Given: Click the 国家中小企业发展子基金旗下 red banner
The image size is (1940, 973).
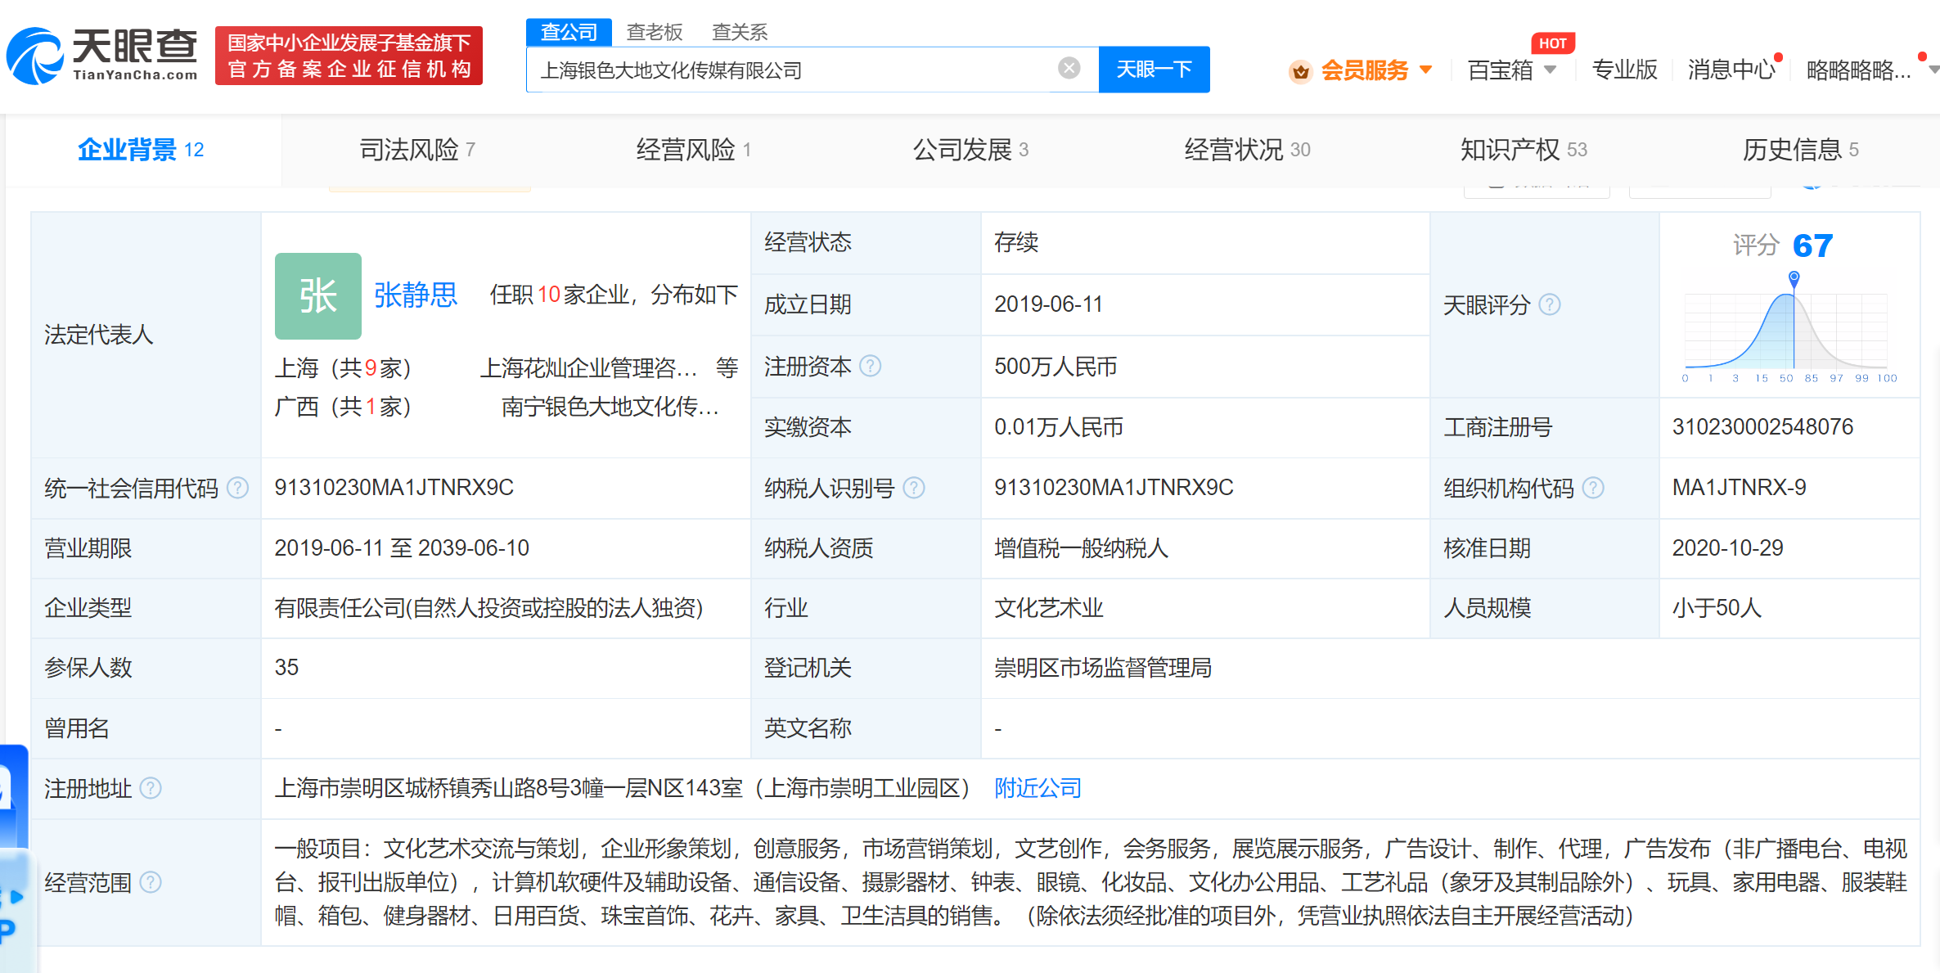Looking at the screenshot, I should [349, 55].
